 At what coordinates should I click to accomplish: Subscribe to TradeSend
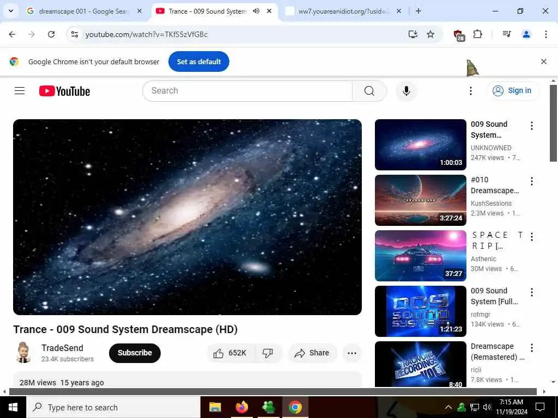[x=135, y=353]
